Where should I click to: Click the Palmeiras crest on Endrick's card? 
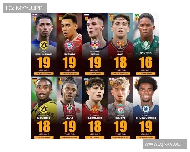146,45
